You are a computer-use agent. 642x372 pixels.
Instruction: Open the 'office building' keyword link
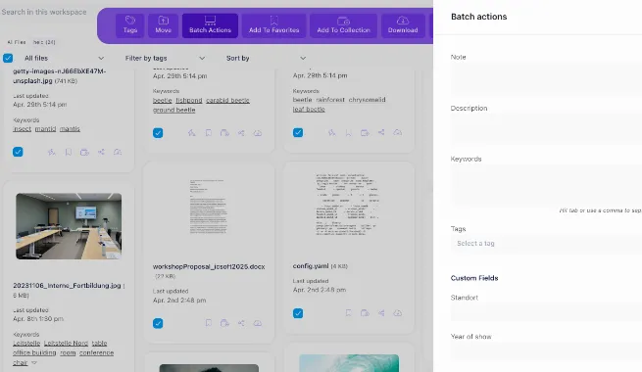pyautogui.click(x=34, y=352)
